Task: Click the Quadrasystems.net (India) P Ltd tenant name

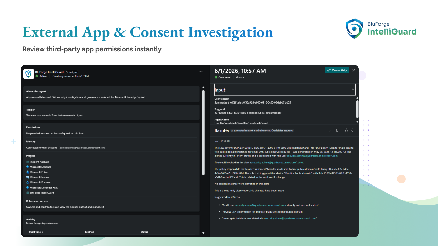Action: pos(70,76)
